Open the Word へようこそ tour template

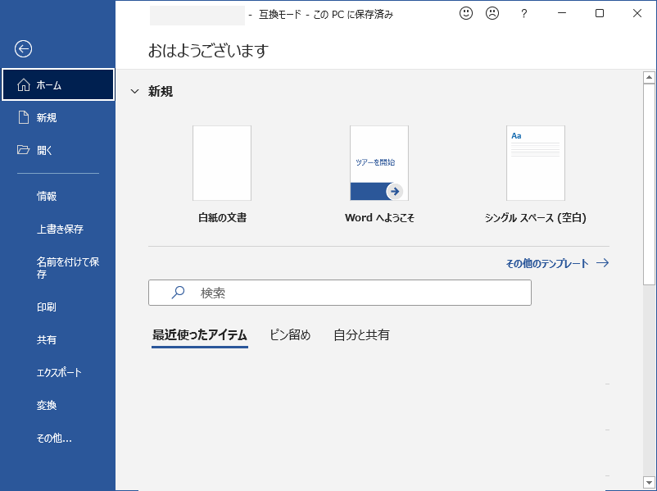[379, 163]
